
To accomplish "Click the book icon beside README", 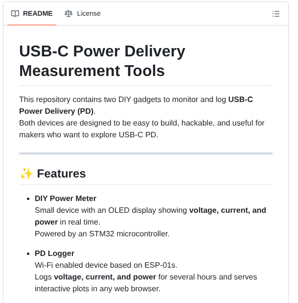I will (15, 14).
